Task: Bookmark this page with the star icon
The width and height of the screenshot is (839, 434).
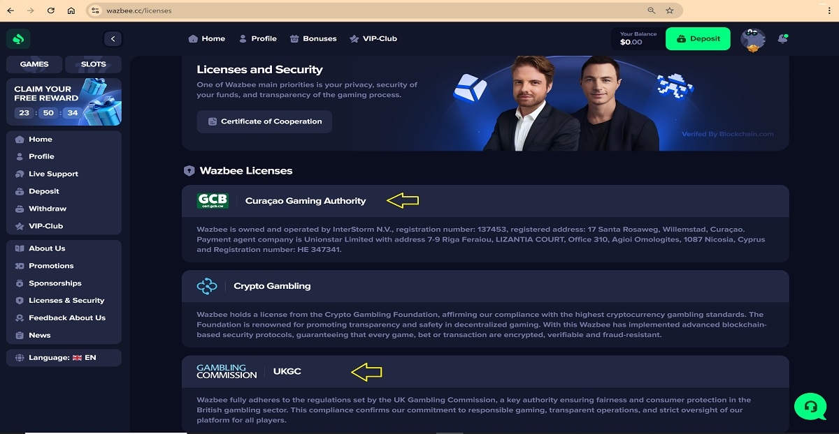Action: coord(669,10)
